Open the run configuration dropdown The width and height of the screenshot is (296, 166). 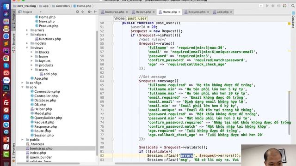coord(261,6)
